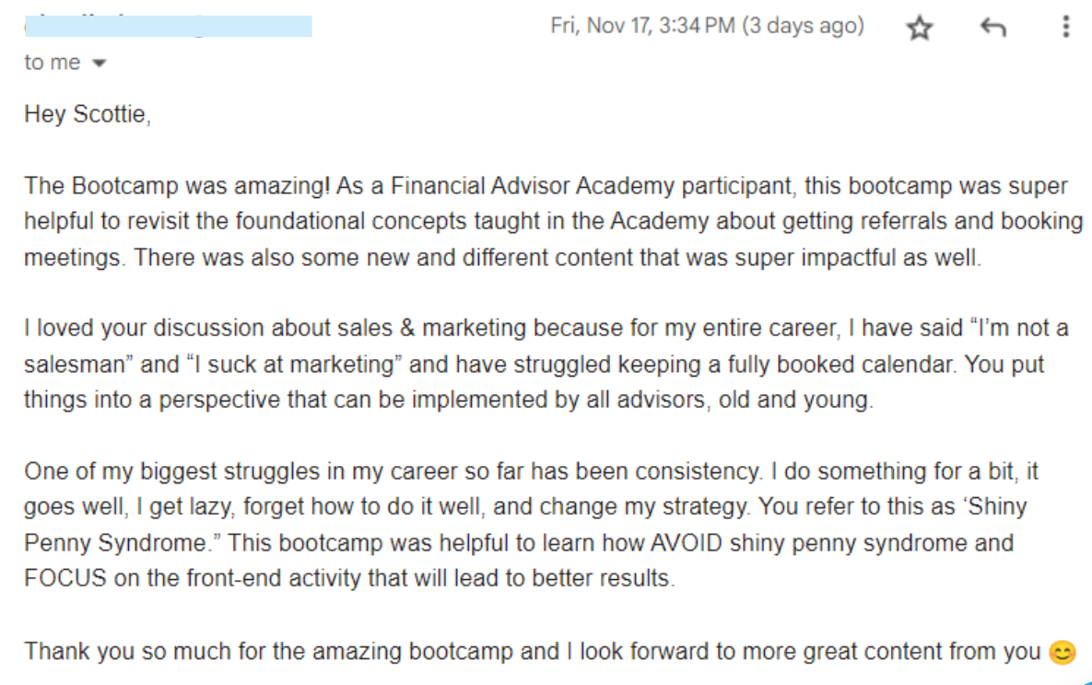Click the sentence "The Bootcamp was amazing!"
The width and height of the screenshot is (1092, 685).
[176, 186]
